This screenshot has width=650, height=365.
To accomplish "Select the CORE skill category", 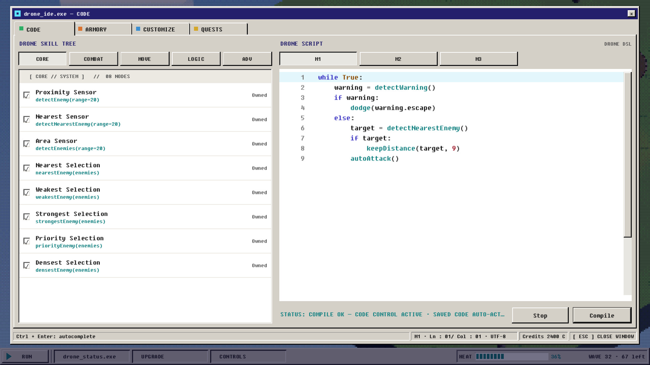I will tap(42, 59).
